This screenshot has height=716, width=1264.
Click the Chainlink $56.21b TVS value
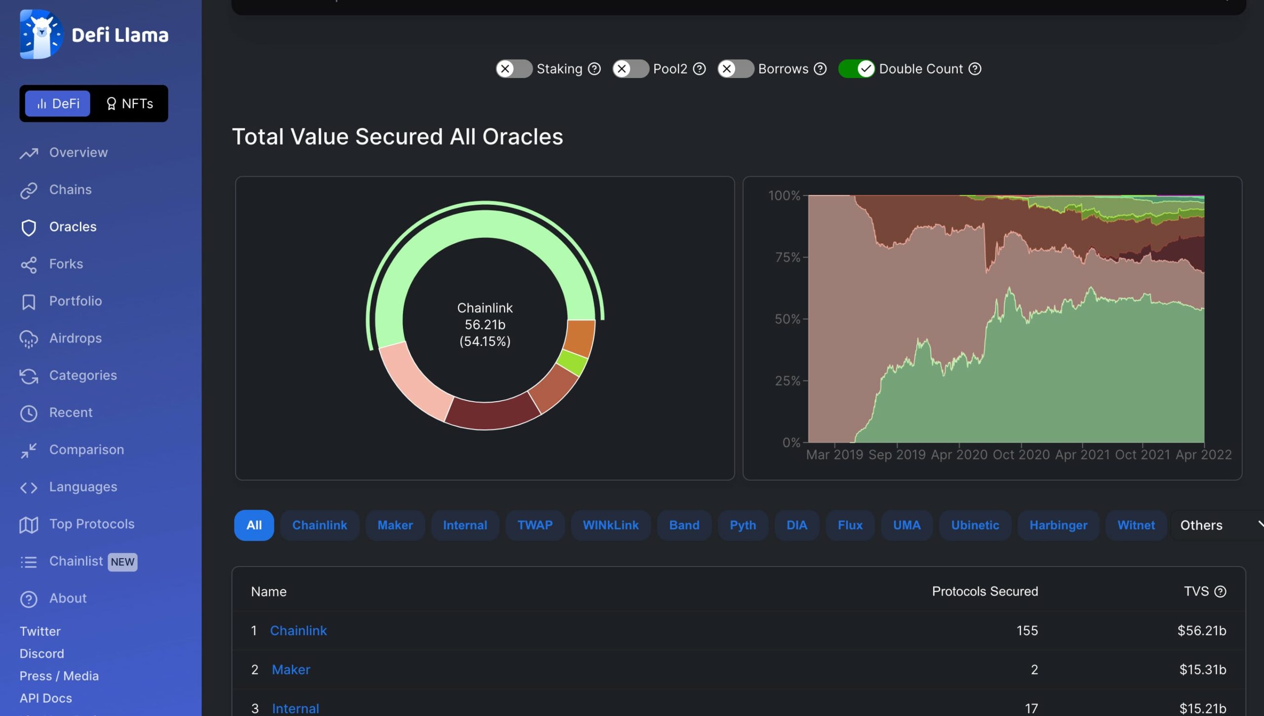point(1201,630)
